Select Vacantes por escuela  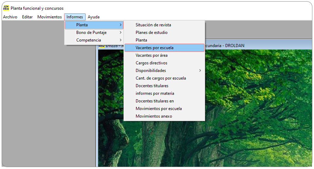coord(165,48)
